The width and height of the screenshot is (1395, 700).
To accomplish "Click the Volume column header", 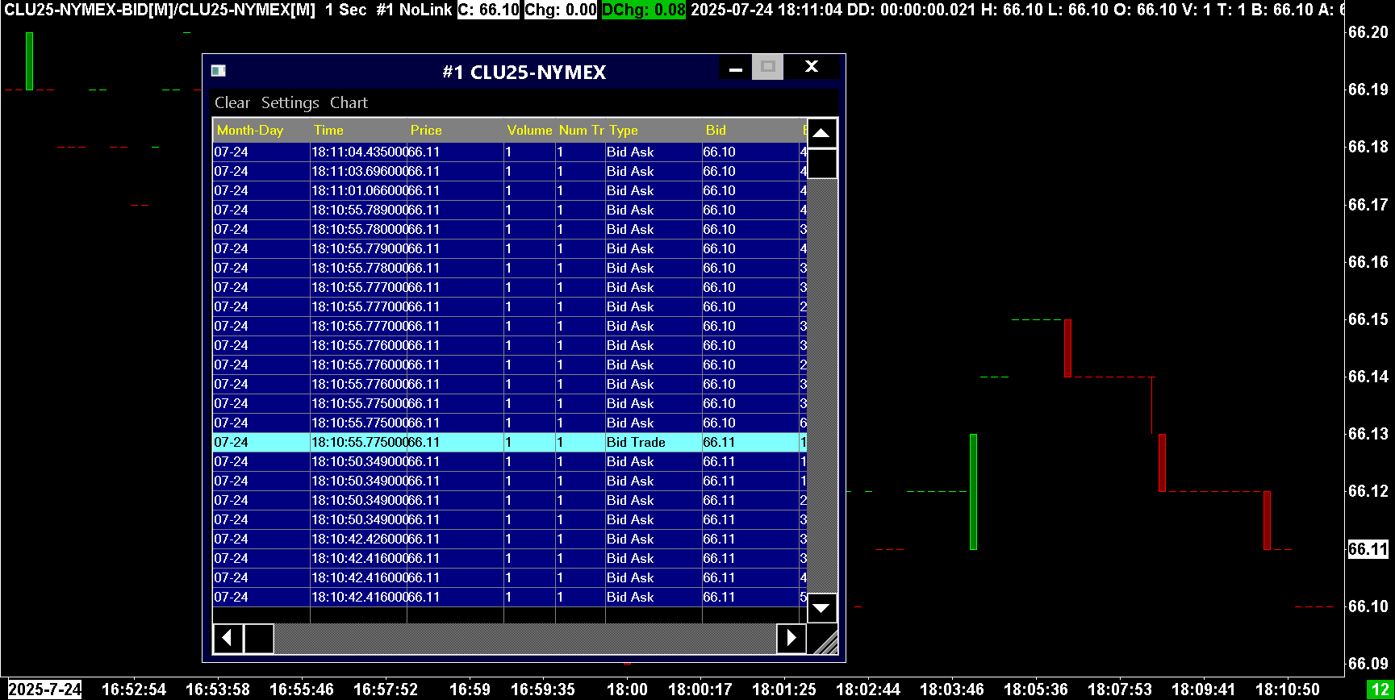I will (529, 130).
